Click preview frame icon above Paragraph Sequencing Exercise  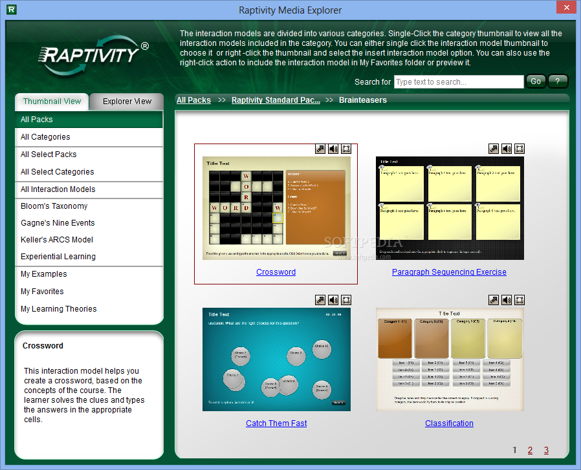(x=520, y=149)
